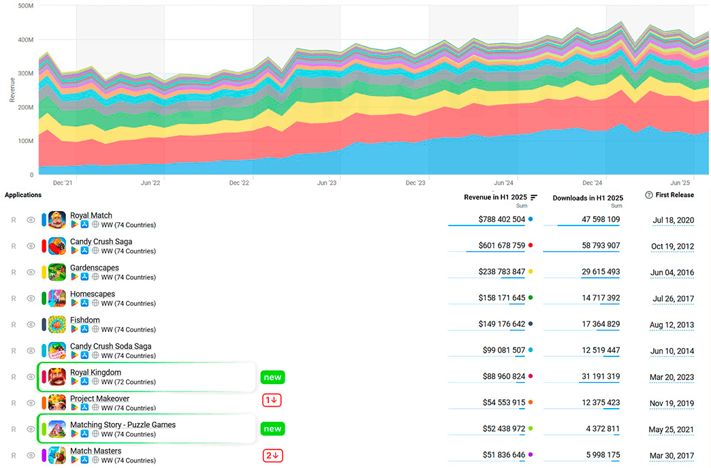
Task: Hide the Candy Crush Saga series
Action: (31, 246)
